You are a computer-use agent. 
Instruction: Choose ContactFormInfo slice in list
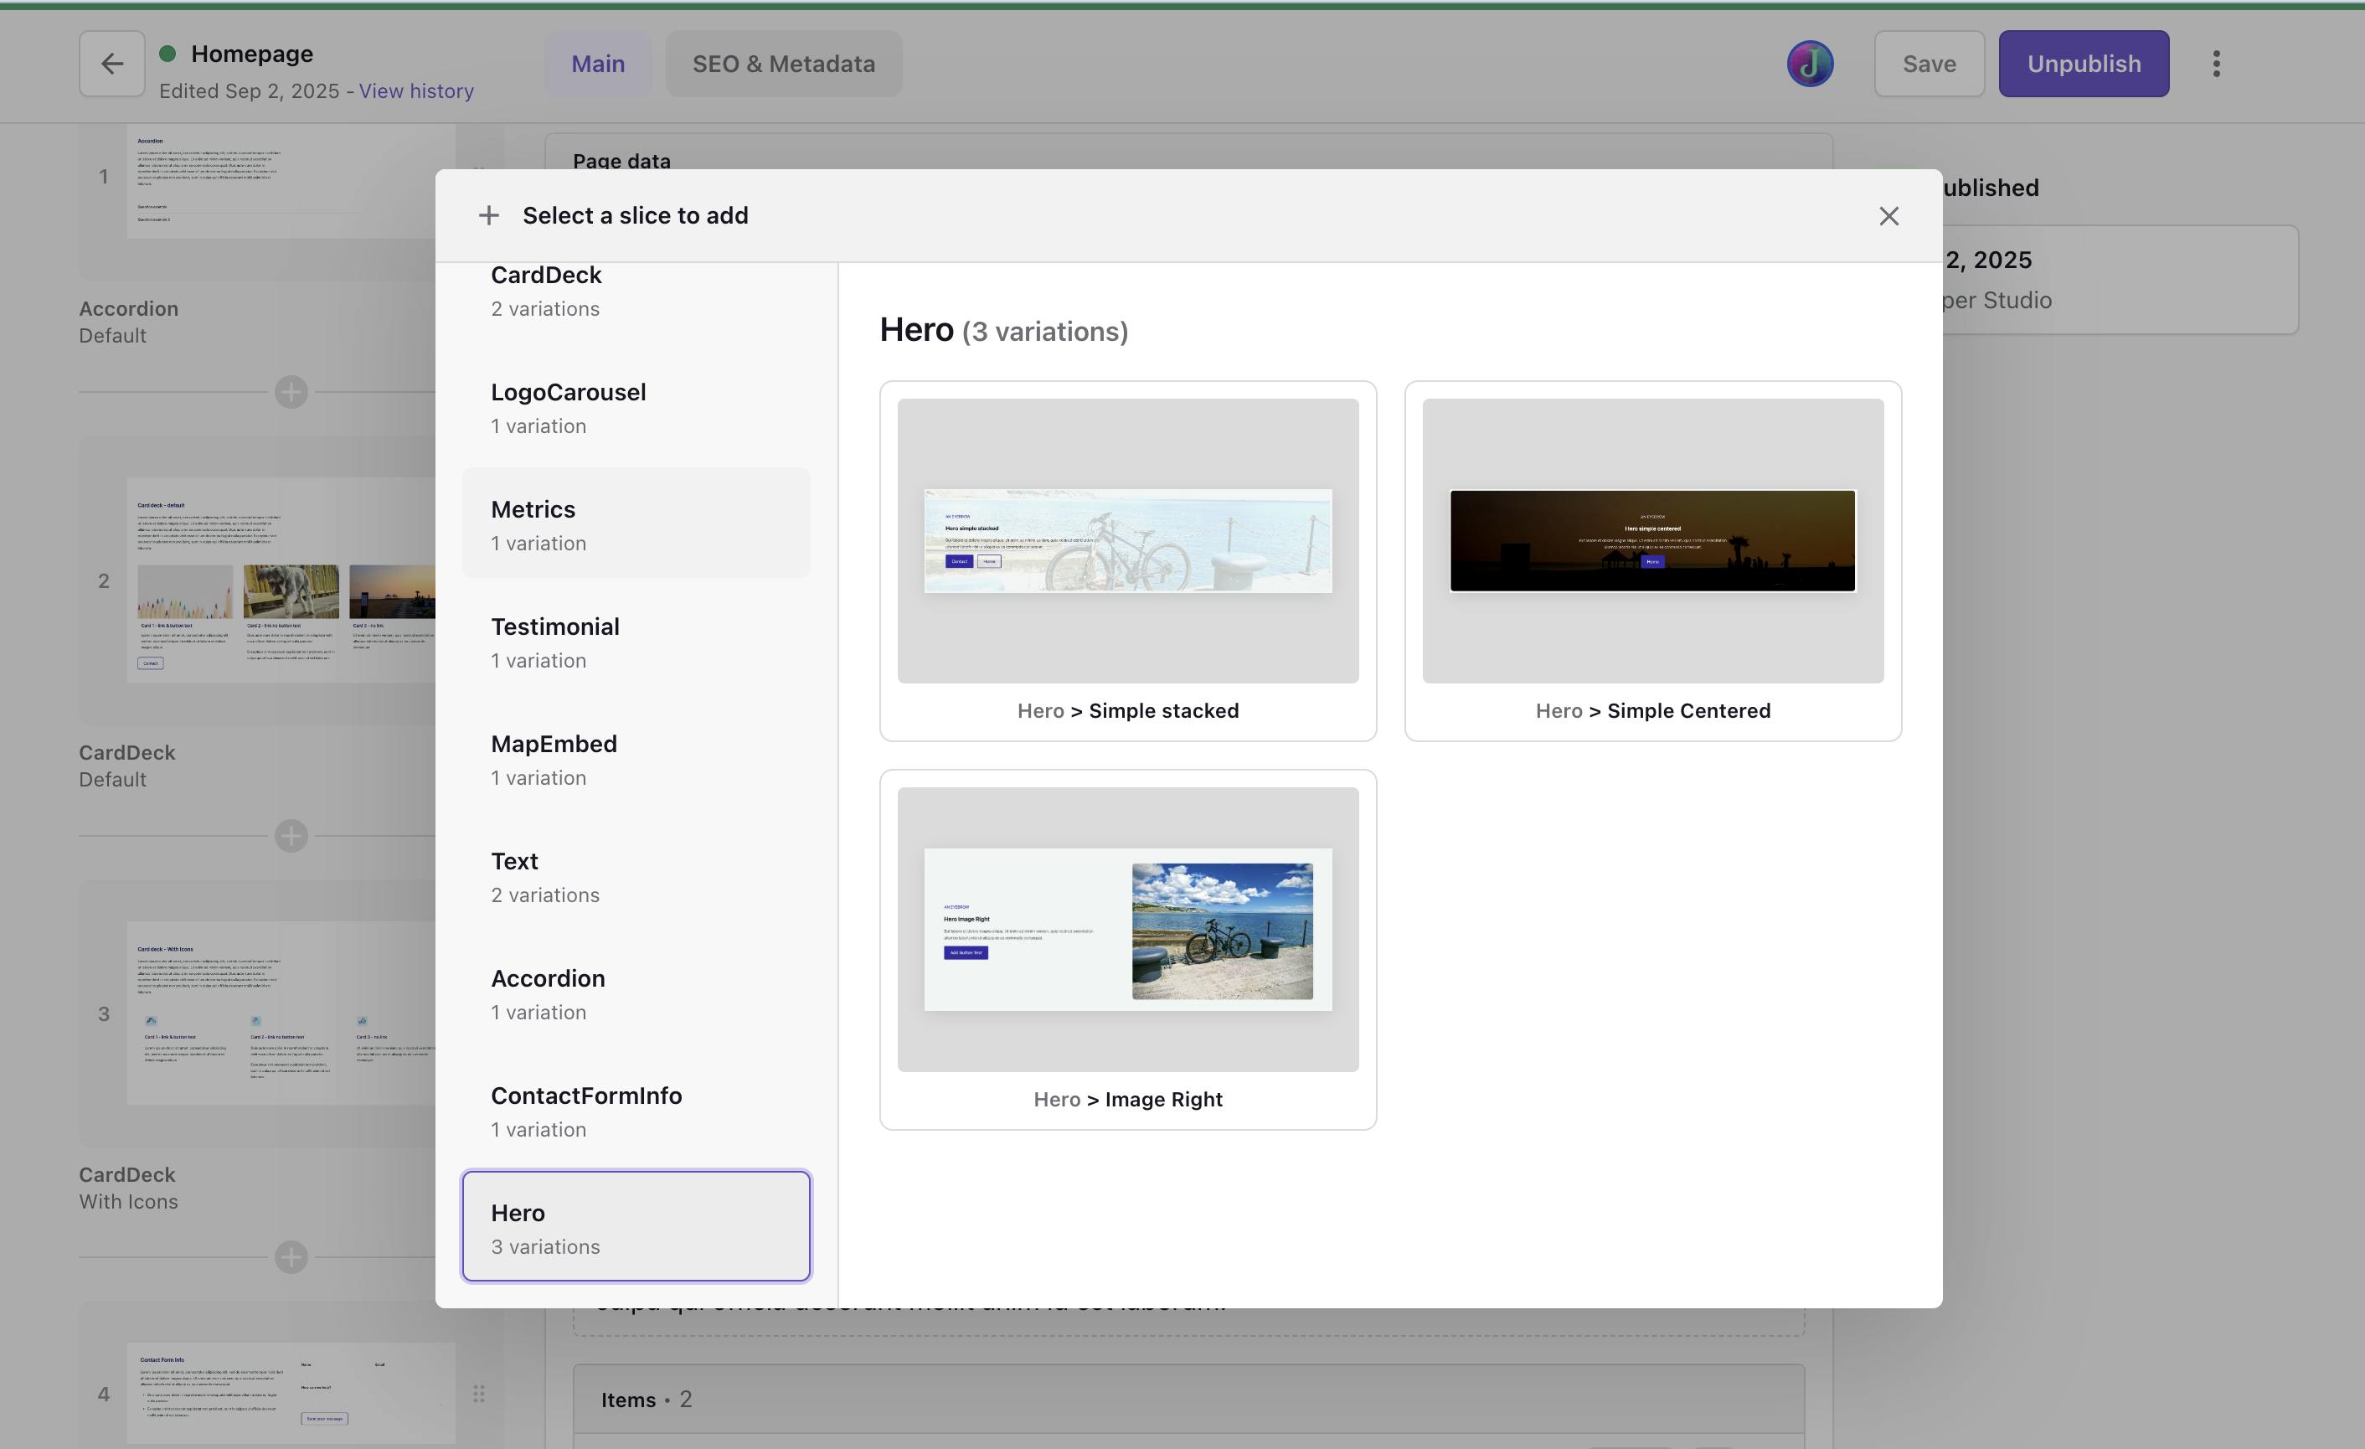point(636,1111)
